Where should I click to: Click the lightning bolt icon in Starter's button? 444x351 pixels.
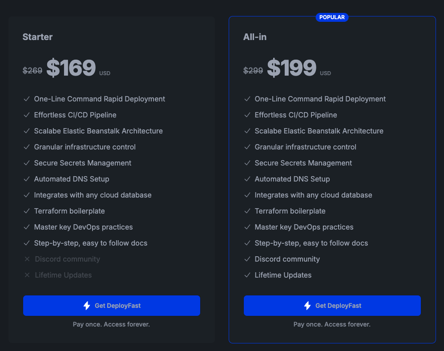point(86,306)
